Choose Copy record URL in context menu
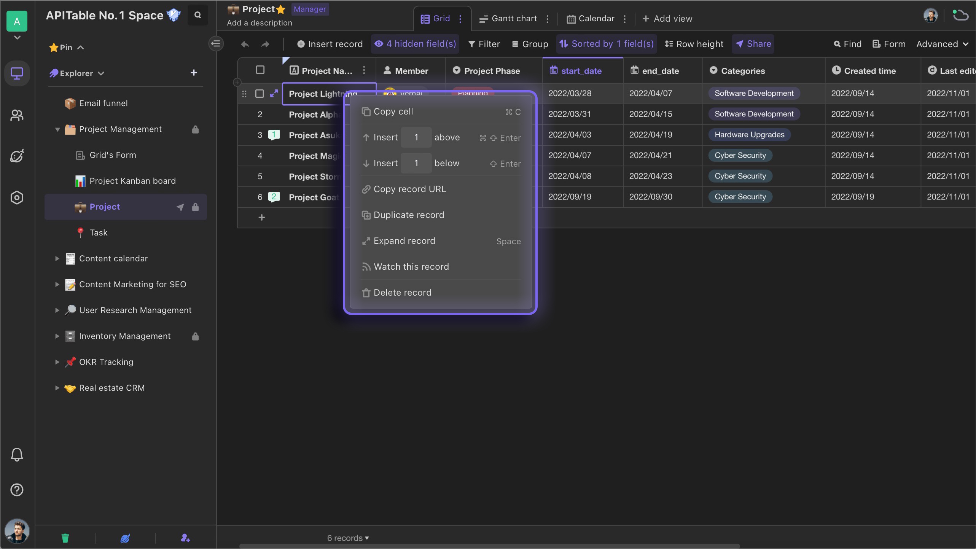The image size is (976, 549). pyautogui.click(x=441, y=189)
